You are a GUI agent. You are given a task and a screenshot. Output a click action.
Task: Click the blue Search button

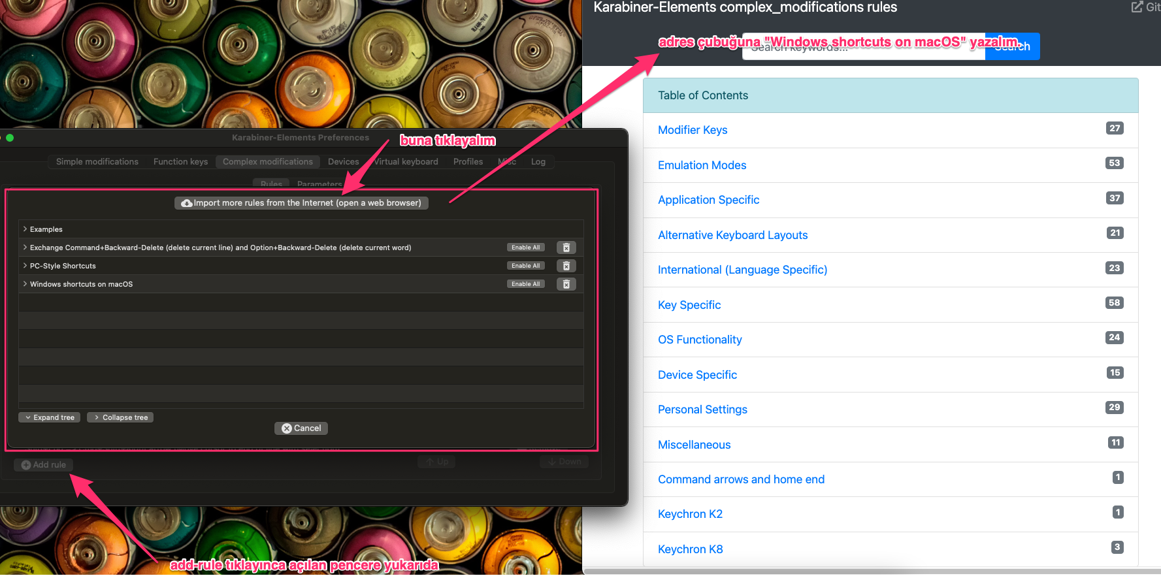(1012, 46)
